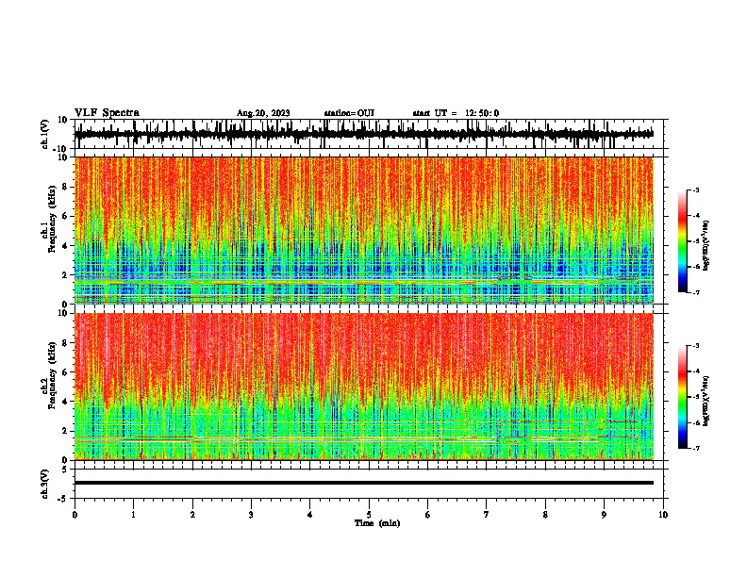The width and height of the screenshot is (747, 577).
Task: Click the time axis tick label "3"
Action: [x=251, y=515]
